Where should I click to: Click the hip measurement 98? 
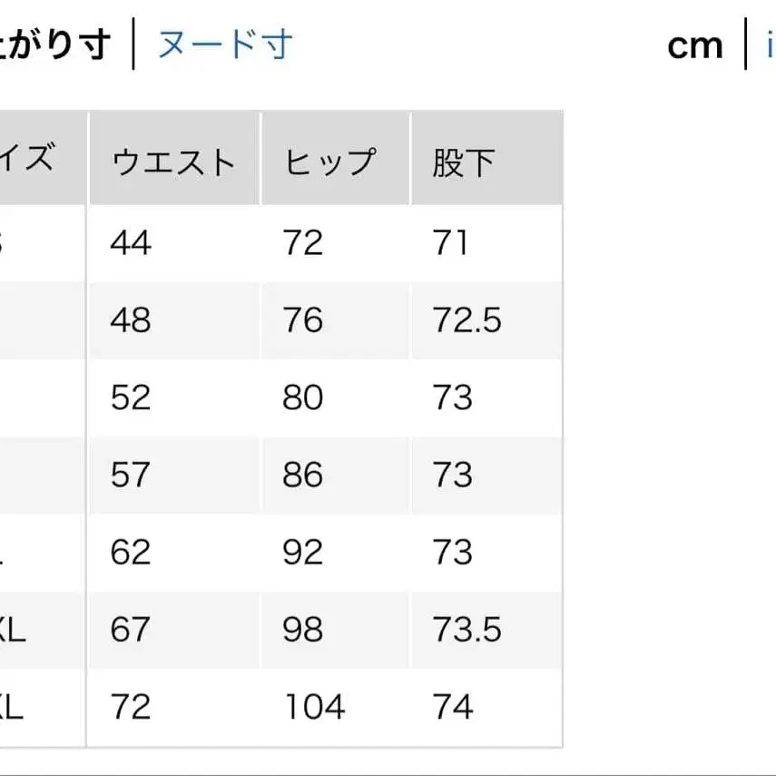pyautogui.click(x=305, y=629)
